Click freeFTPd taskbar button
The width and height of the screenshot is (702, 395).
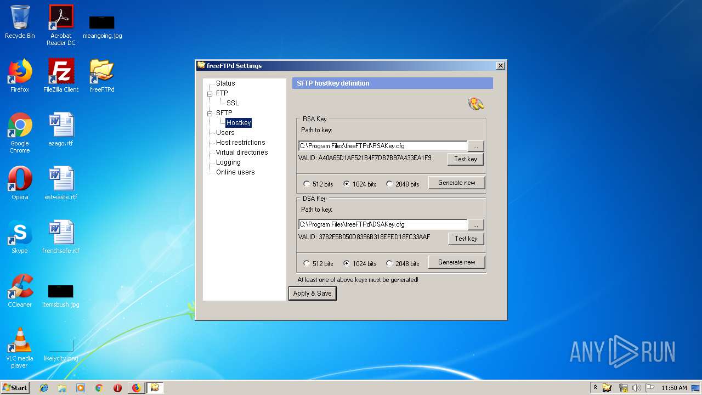tap(155, 388)
